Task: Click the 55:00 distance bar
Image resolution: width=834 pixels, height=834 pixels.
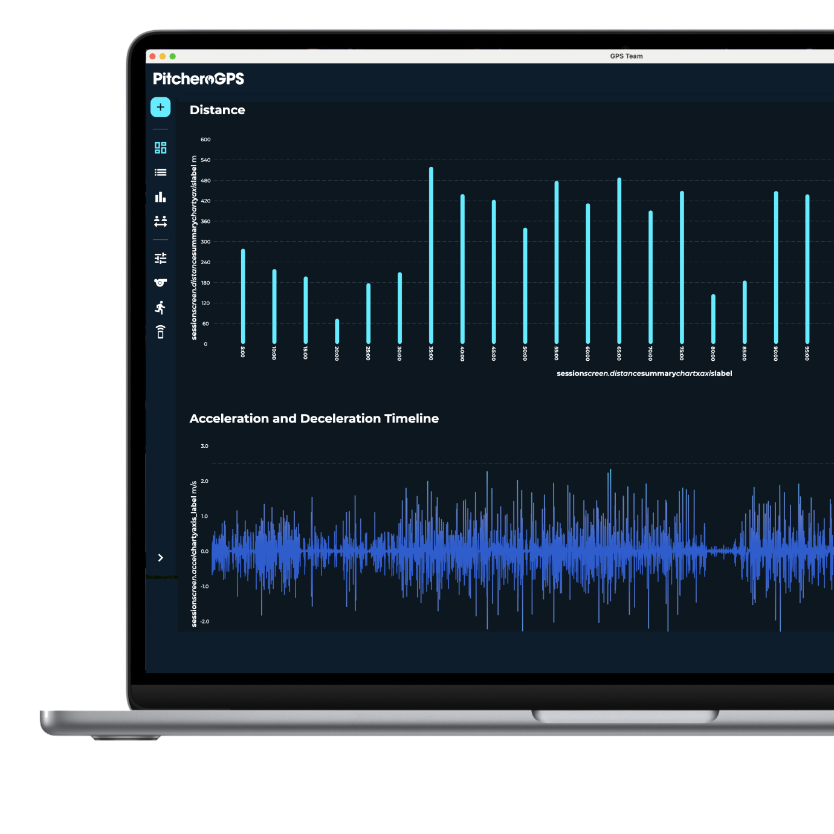Action: (557, 262)
